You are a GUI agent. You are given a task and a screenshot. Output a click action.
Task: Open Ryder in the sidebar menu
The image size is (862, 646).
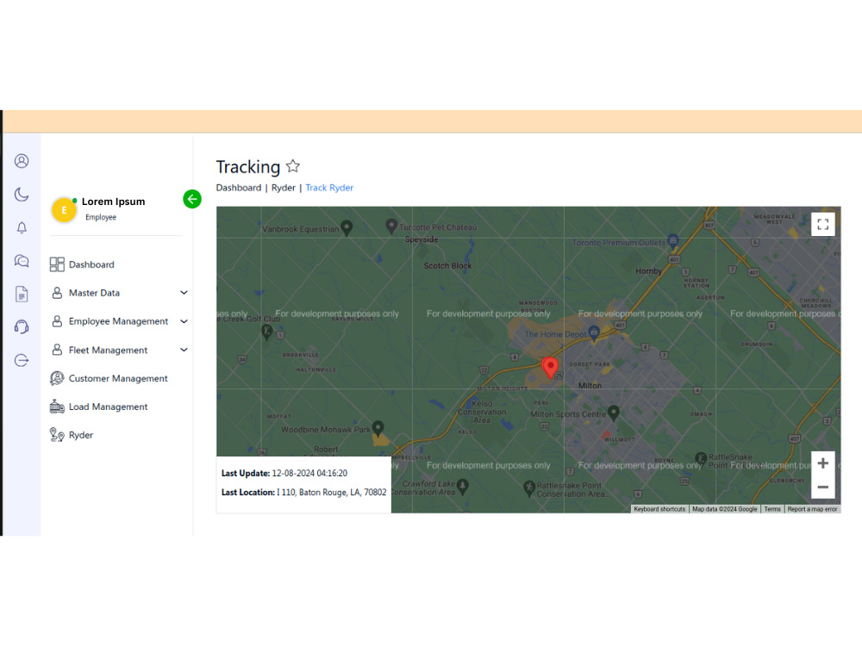[81, 435]
